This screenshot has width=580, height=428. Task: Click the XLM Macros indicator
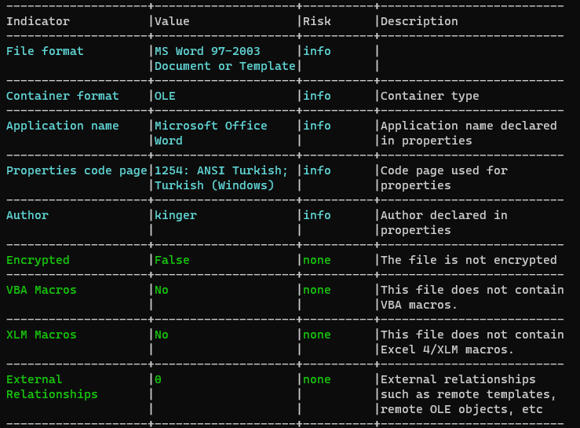coord(42,335)
